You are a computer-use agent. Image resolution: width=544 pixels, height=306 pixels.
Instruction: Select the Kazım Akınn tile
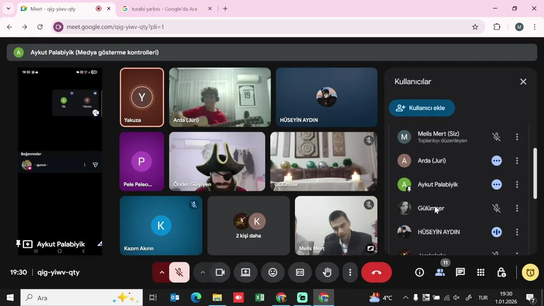point(161,226)
